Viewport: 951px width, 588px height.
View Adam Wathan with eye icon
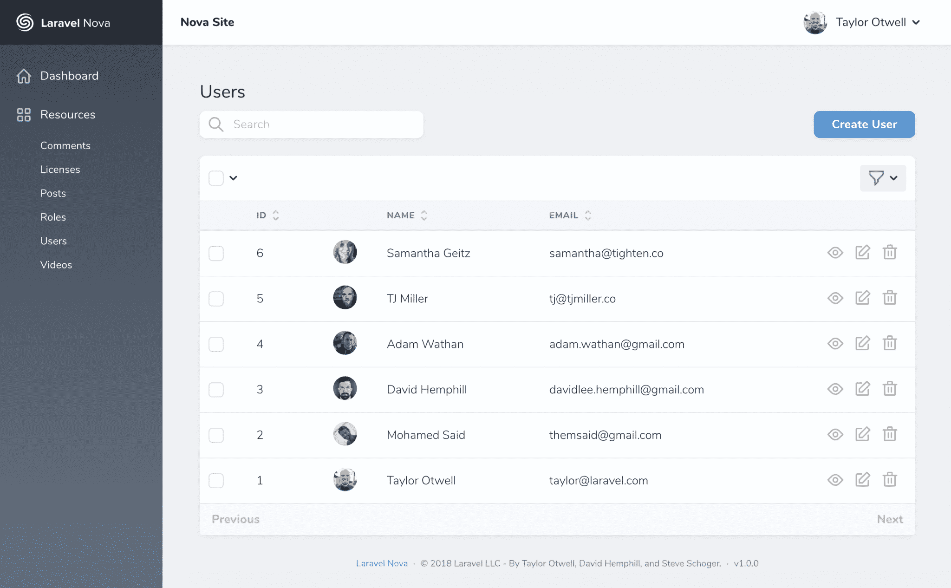click(835, 344)
